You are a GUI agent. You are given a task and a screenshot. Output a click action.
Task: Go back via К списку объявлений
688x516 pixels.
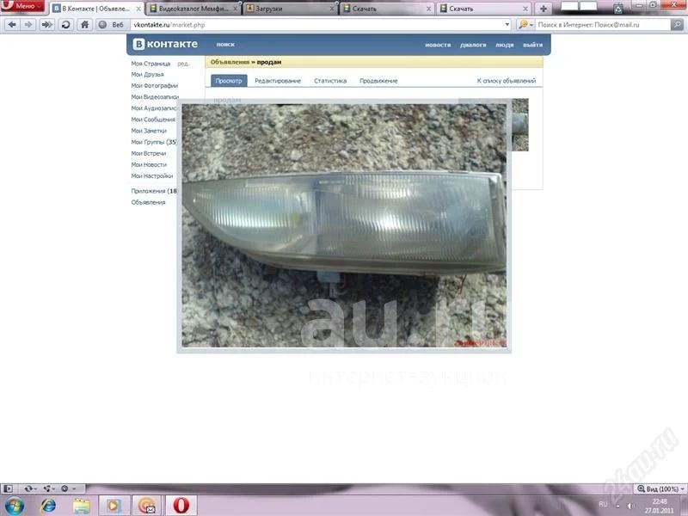507,81
